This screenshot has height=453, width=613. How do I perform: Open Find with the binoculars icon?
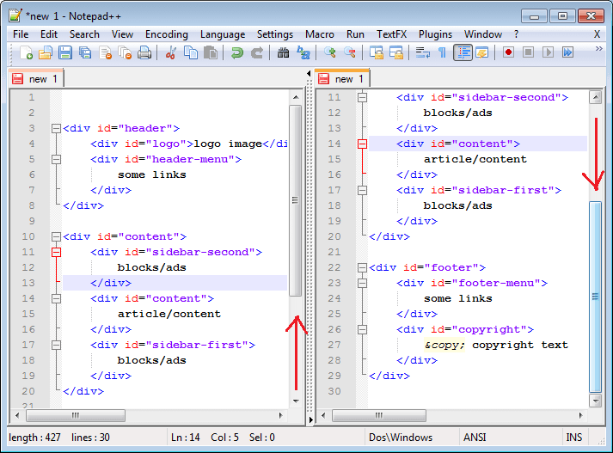(x=284, y=52)
